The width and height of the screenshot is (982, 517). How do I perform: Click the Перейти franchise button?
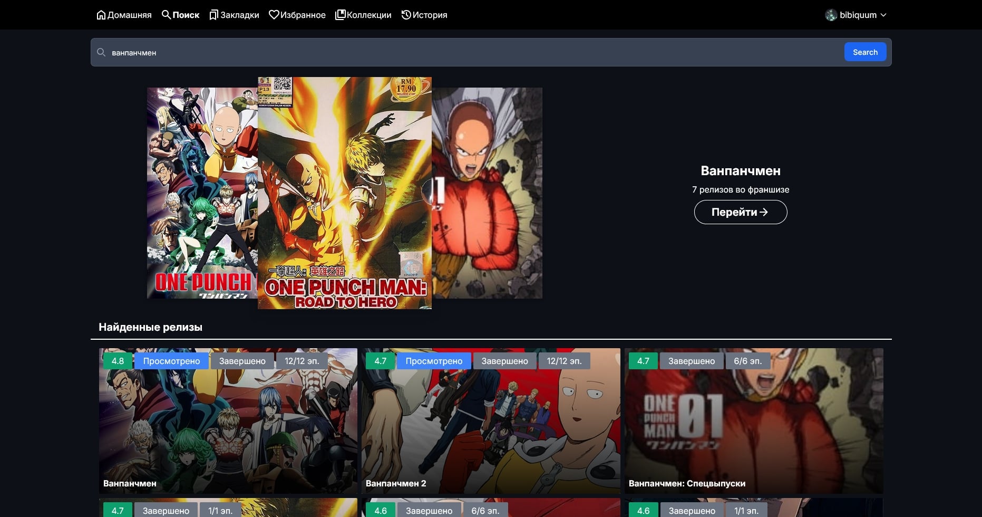coord(741,212)
